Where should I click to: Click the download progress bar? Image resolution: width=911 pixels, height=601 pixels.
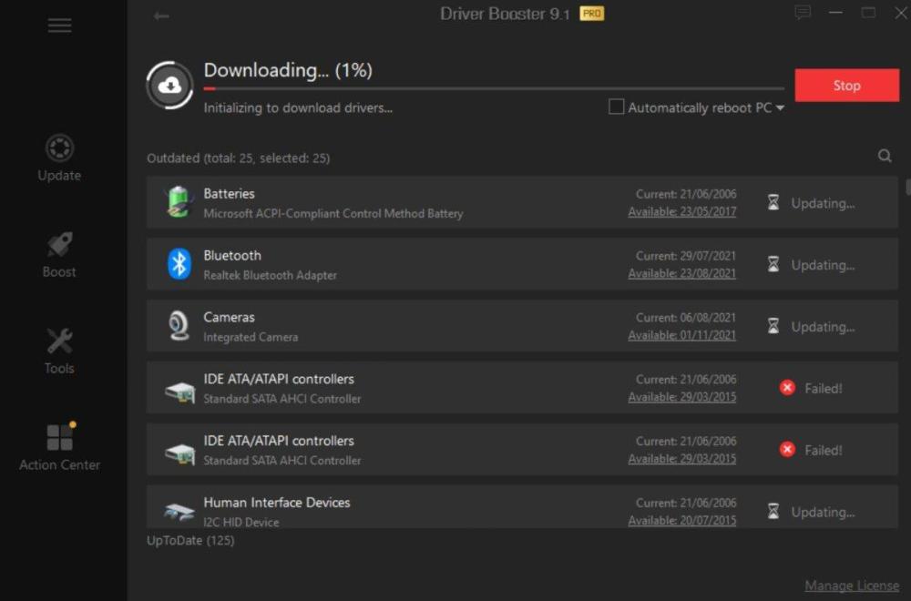click(x=494, y=89)
